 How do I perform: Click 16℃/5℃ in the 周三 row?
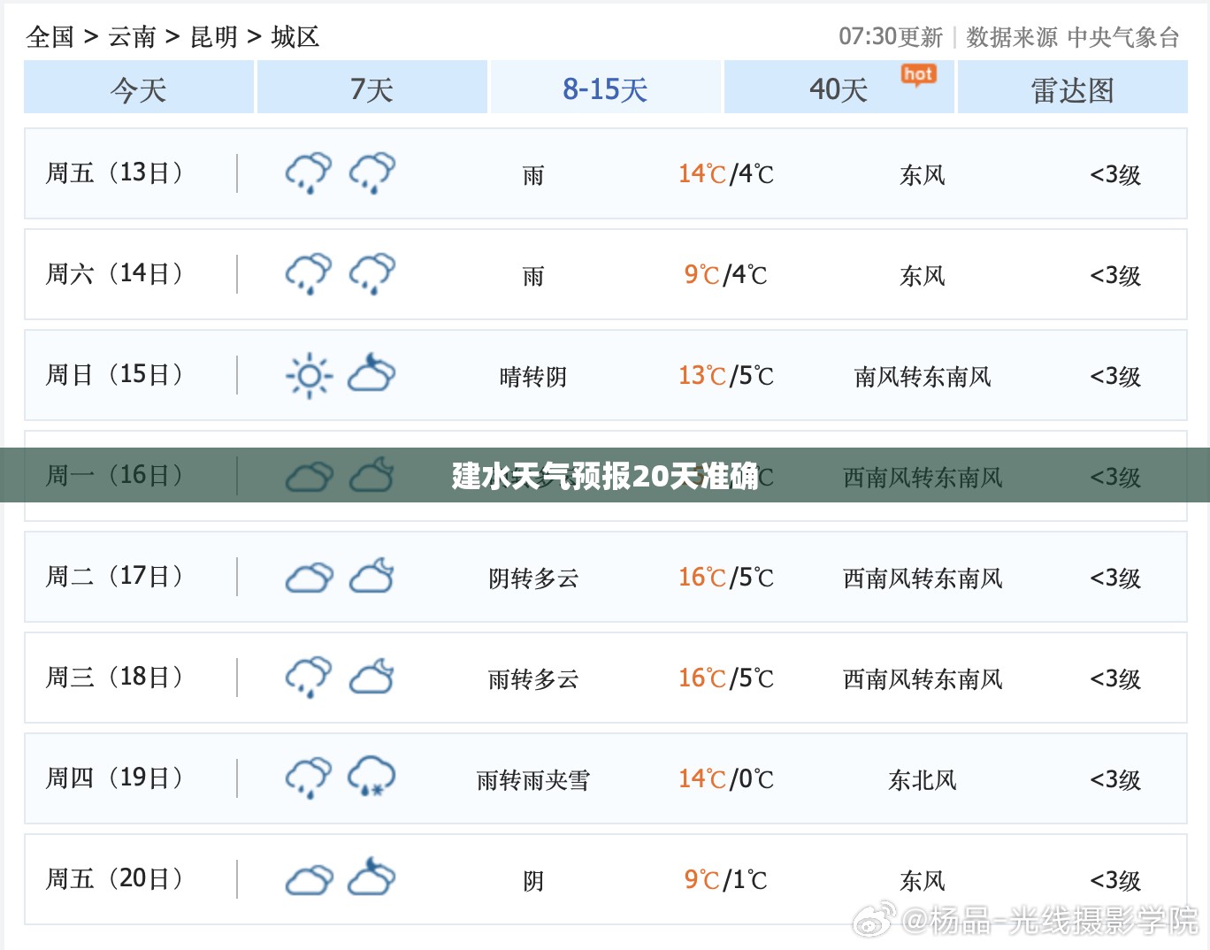pyautogui.click(x=726, y=678)
